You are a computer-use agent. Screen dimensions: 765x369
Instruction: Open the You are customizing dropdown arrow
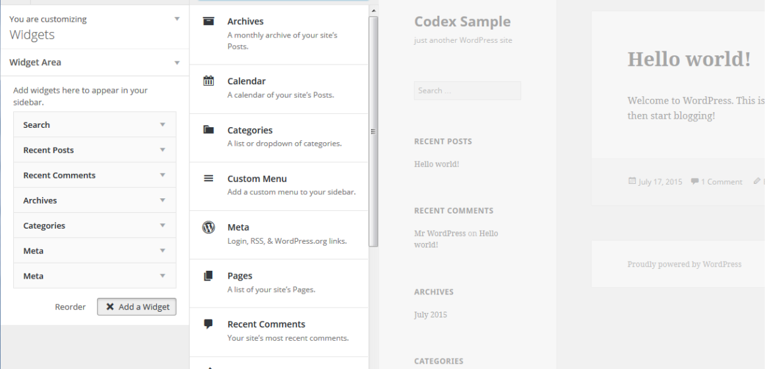pyautogui.click(x=177, y=19)
